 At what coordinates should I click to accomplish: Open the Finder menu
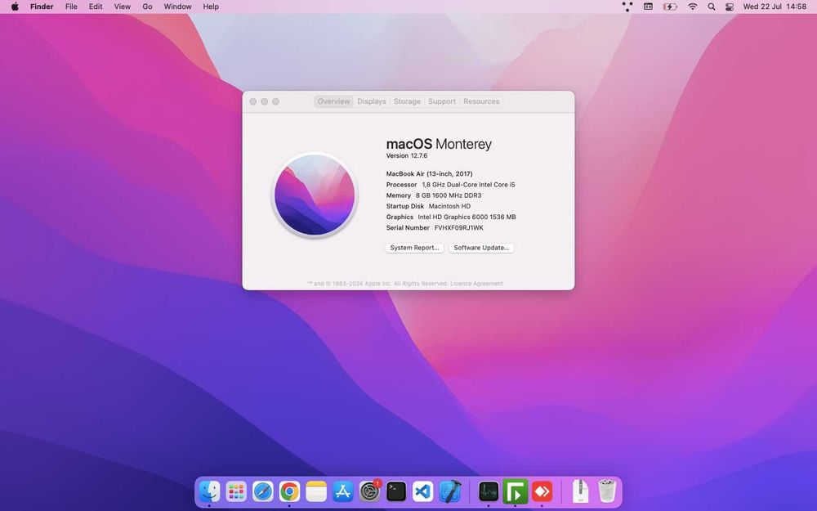pos(42,7)
